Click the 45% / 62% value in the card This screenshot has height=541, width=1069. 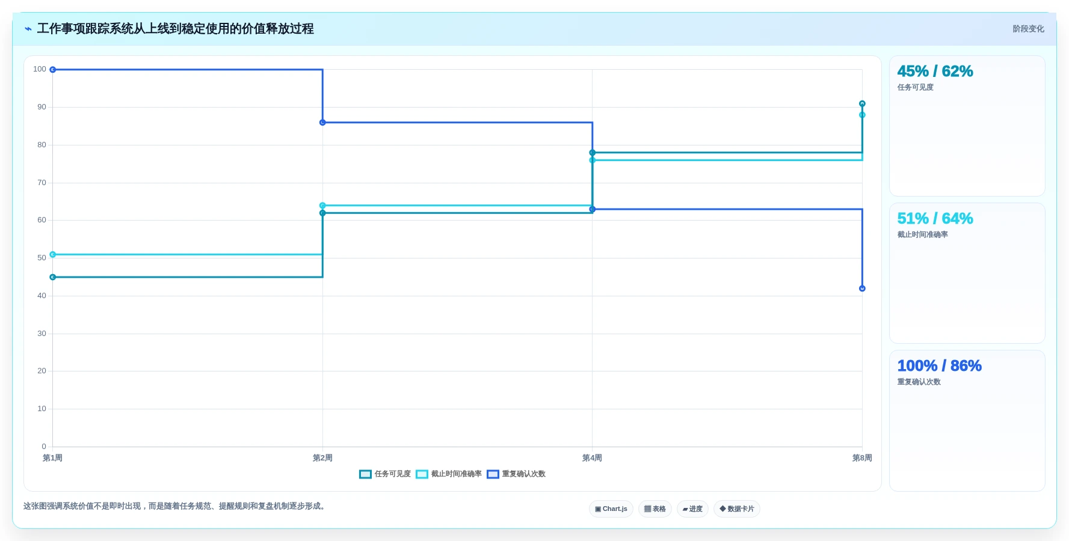[935, 72]
